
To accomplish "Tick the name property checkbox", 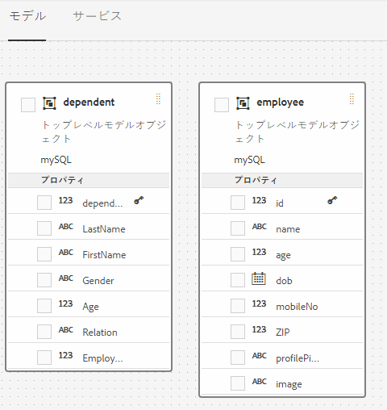I will point(238,228).
